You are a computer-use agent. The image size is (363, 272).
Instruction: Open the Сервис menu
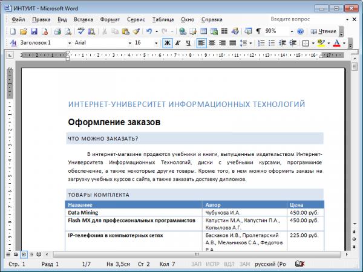pyautogui.click(x=136, y=19)
